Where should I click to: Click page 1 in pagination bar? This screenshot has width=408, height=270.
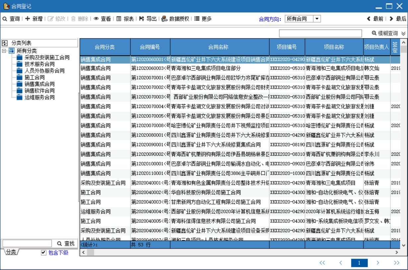(x=359, y=263)
